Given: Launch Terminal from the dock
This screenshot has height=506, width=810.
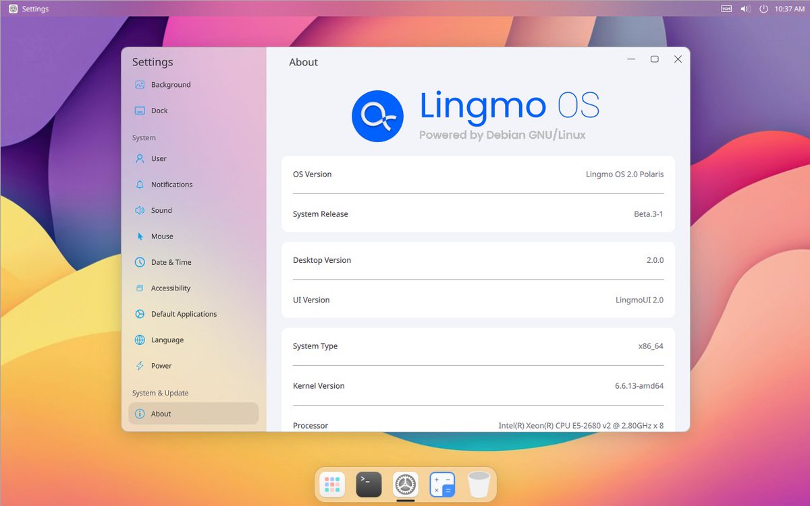Looking at the screenshot, I should tap(369, 484).
